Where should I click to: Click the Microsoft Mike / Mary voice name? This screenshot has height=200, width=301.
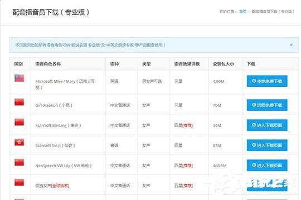point(65,84)
